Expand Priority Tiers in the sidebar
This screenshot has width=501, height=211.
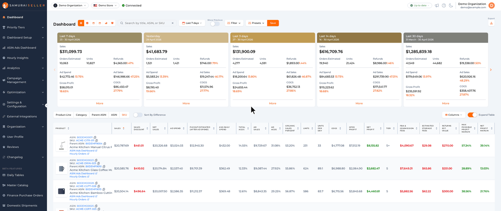click(x=23, y=27)
